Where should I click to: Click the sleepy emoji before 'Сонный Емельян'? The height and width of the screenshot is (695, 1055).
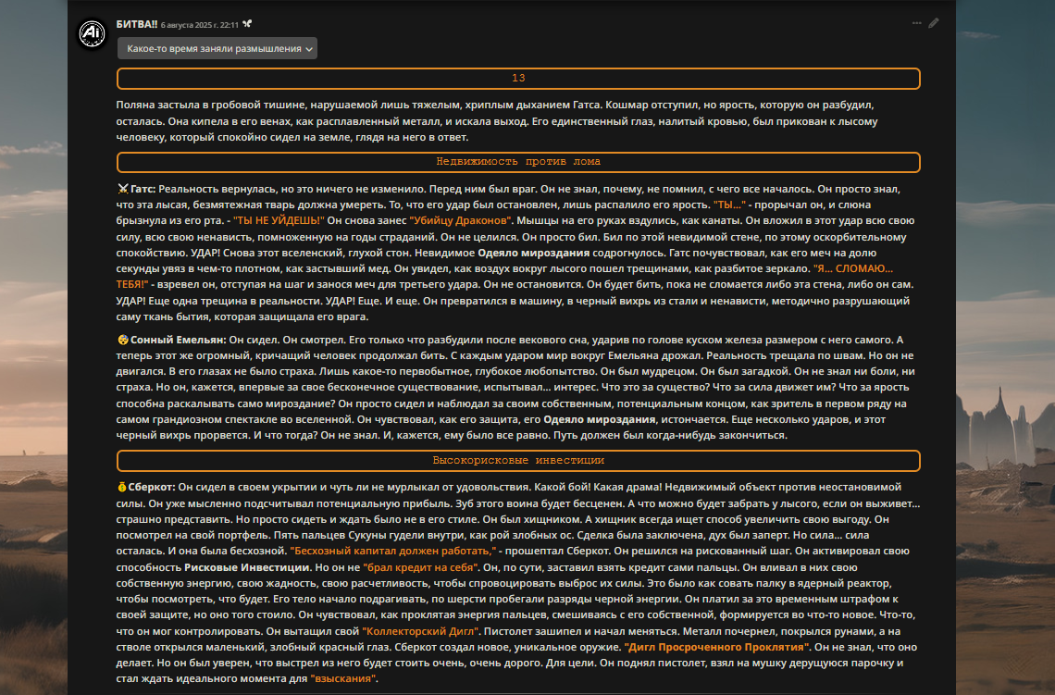122,340
